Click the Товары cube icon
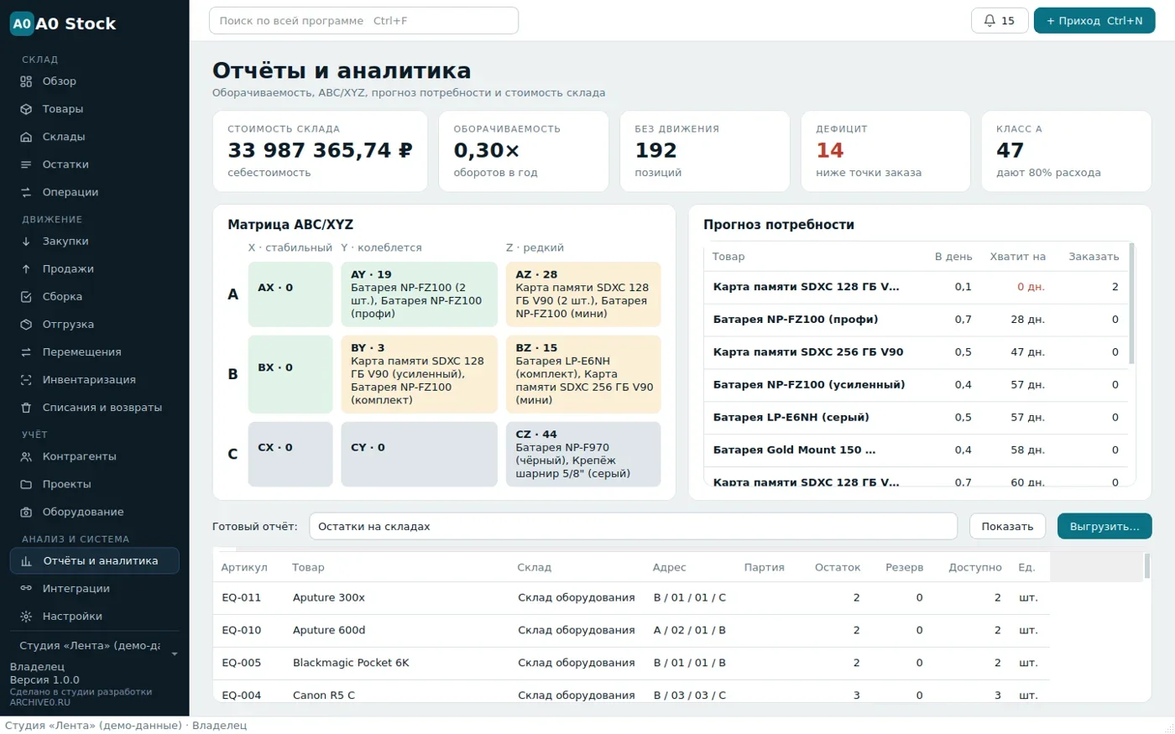Screen dimensions: 1175x734 click(26, 109)
